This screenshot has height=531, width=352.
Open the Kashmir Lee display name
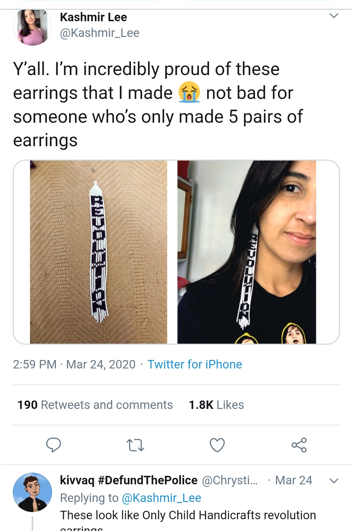(x=94, y=17)
